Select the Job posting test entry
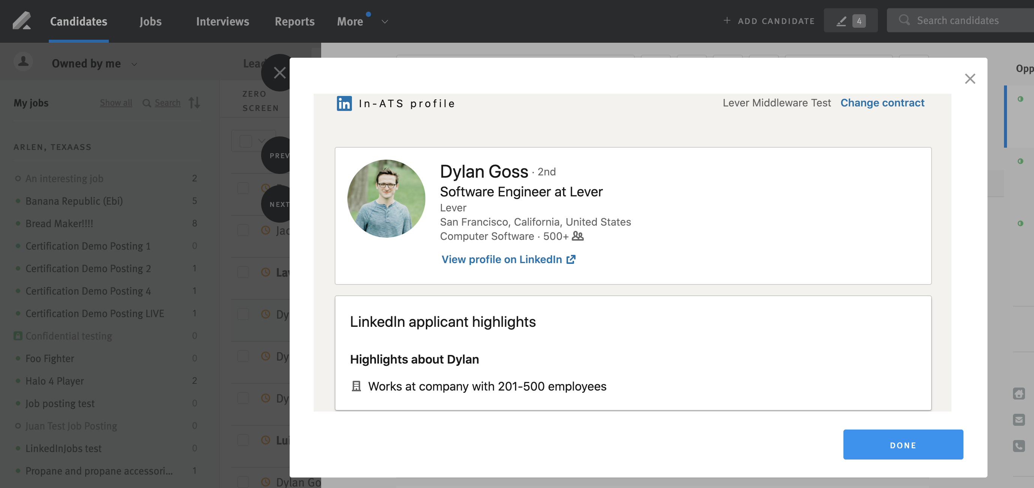The image size is (1034, 488). tap(60, 403)
